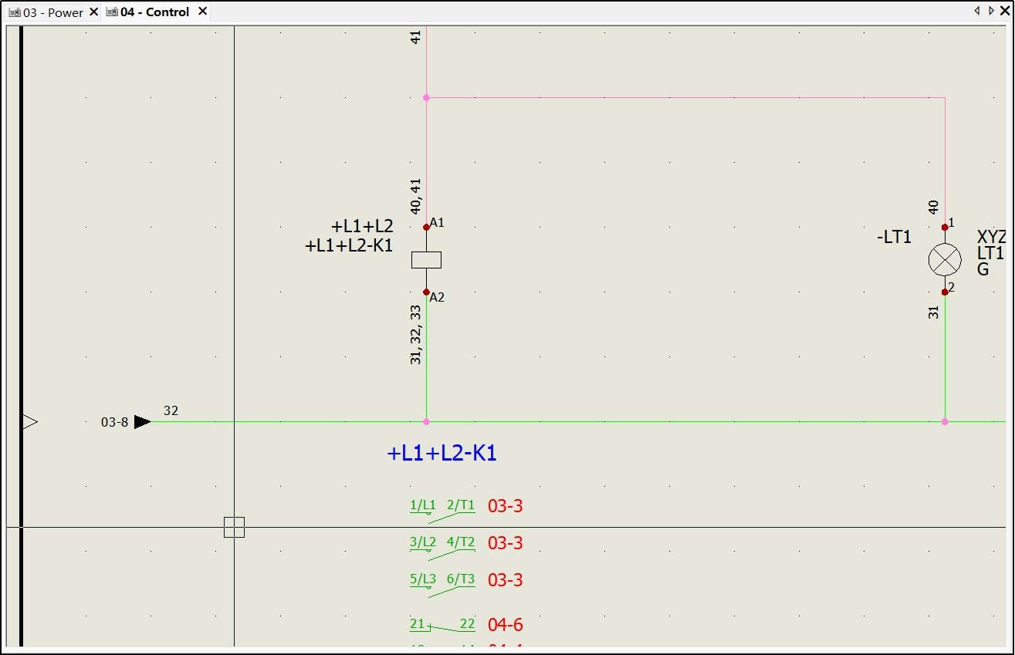1015x655 pixels.
Task: Select the 21 22 auxiliary contact
Action: pos(442,625)
